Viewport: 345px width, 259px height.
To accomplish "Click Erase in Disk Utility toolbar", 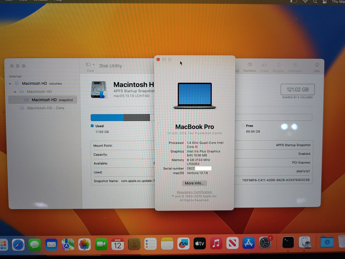I will click(x=264, y=67).
